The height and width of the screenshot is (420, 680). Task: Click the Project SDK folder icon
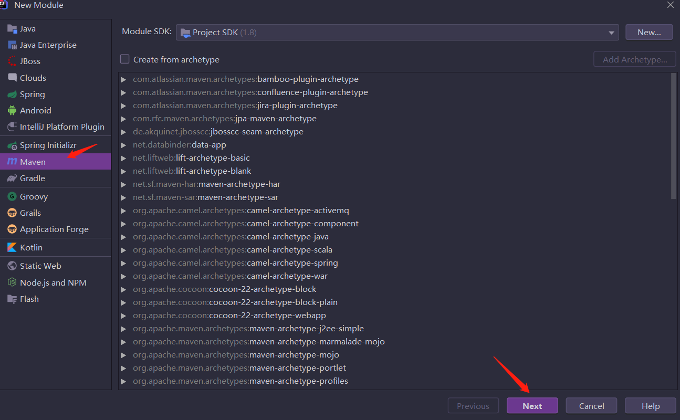coord(185,33)
